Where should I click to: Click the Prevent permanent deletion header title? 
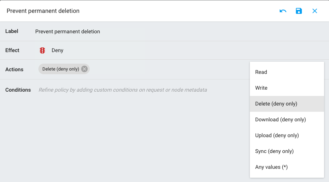tap(43, 11)
